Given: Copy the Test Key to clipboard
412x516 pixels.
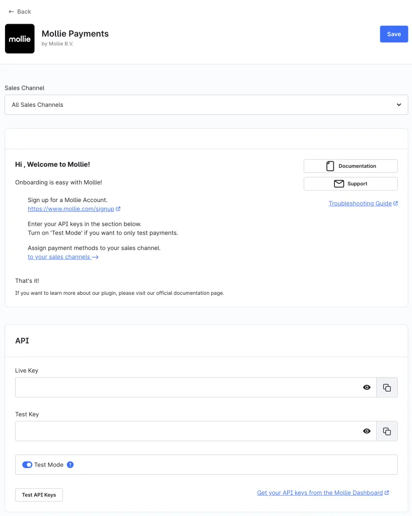Looking at the screenshot, I should click(x=387, y=431).
